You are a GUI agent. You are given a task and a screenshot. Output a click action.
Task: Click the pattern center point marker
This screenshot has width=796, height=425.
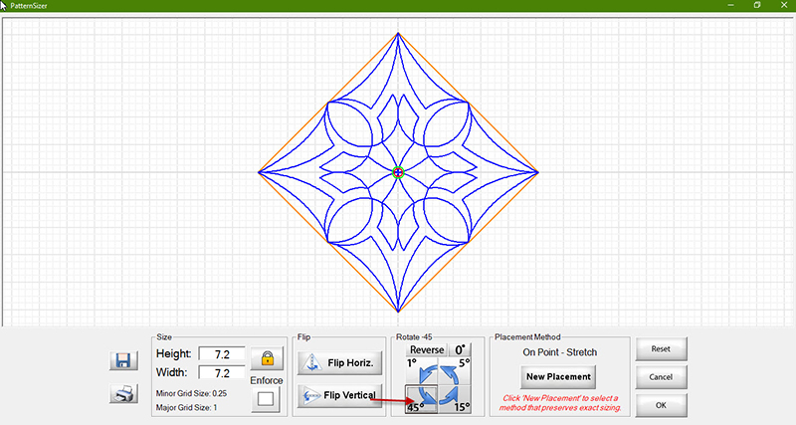(398, 172)
